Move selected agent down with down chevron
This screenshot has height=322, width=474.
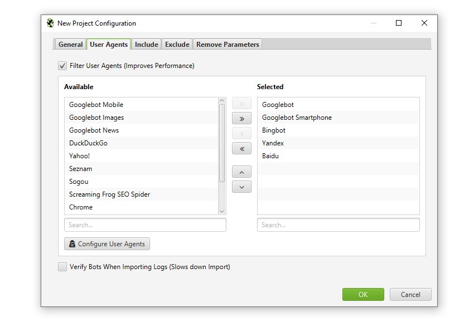(x=241, y=187)
